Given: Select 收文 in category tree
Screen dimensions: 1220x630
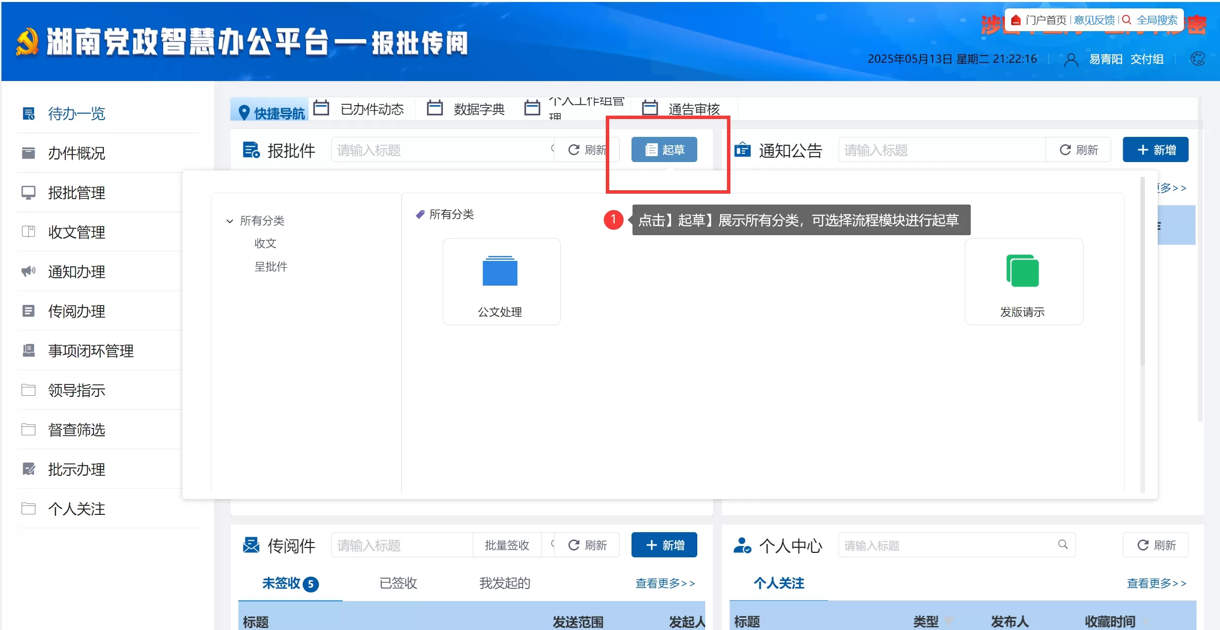Looking at the screenshot, I should tap(265, 243).
